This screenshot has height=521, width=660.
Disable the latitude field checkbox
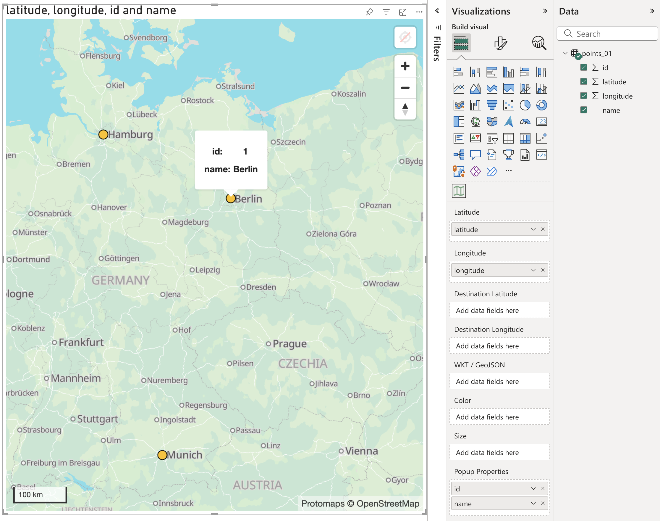tap(584, 81)
